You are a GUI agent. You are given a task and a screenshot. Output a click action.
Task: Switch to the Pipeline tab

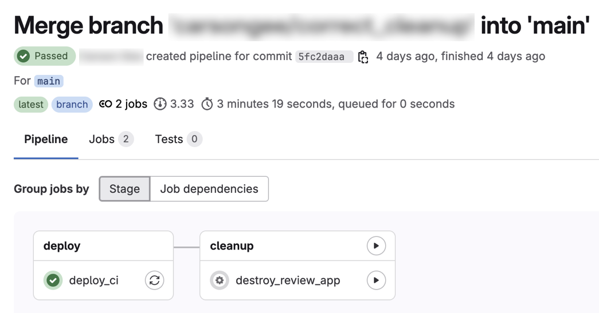click(46, 140)
